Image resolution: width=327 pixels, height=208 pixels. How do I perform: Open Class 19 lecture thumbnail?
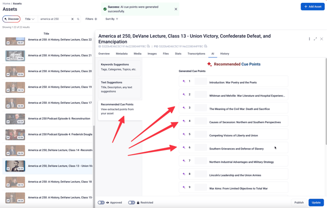coord(15,87)
